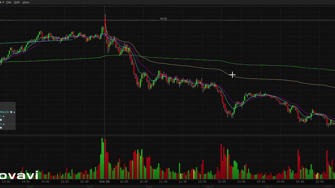This screenshot has width=335, height=188.
Task: Select the Oct 20 date marker on the time axis
Action: (104, 181)
